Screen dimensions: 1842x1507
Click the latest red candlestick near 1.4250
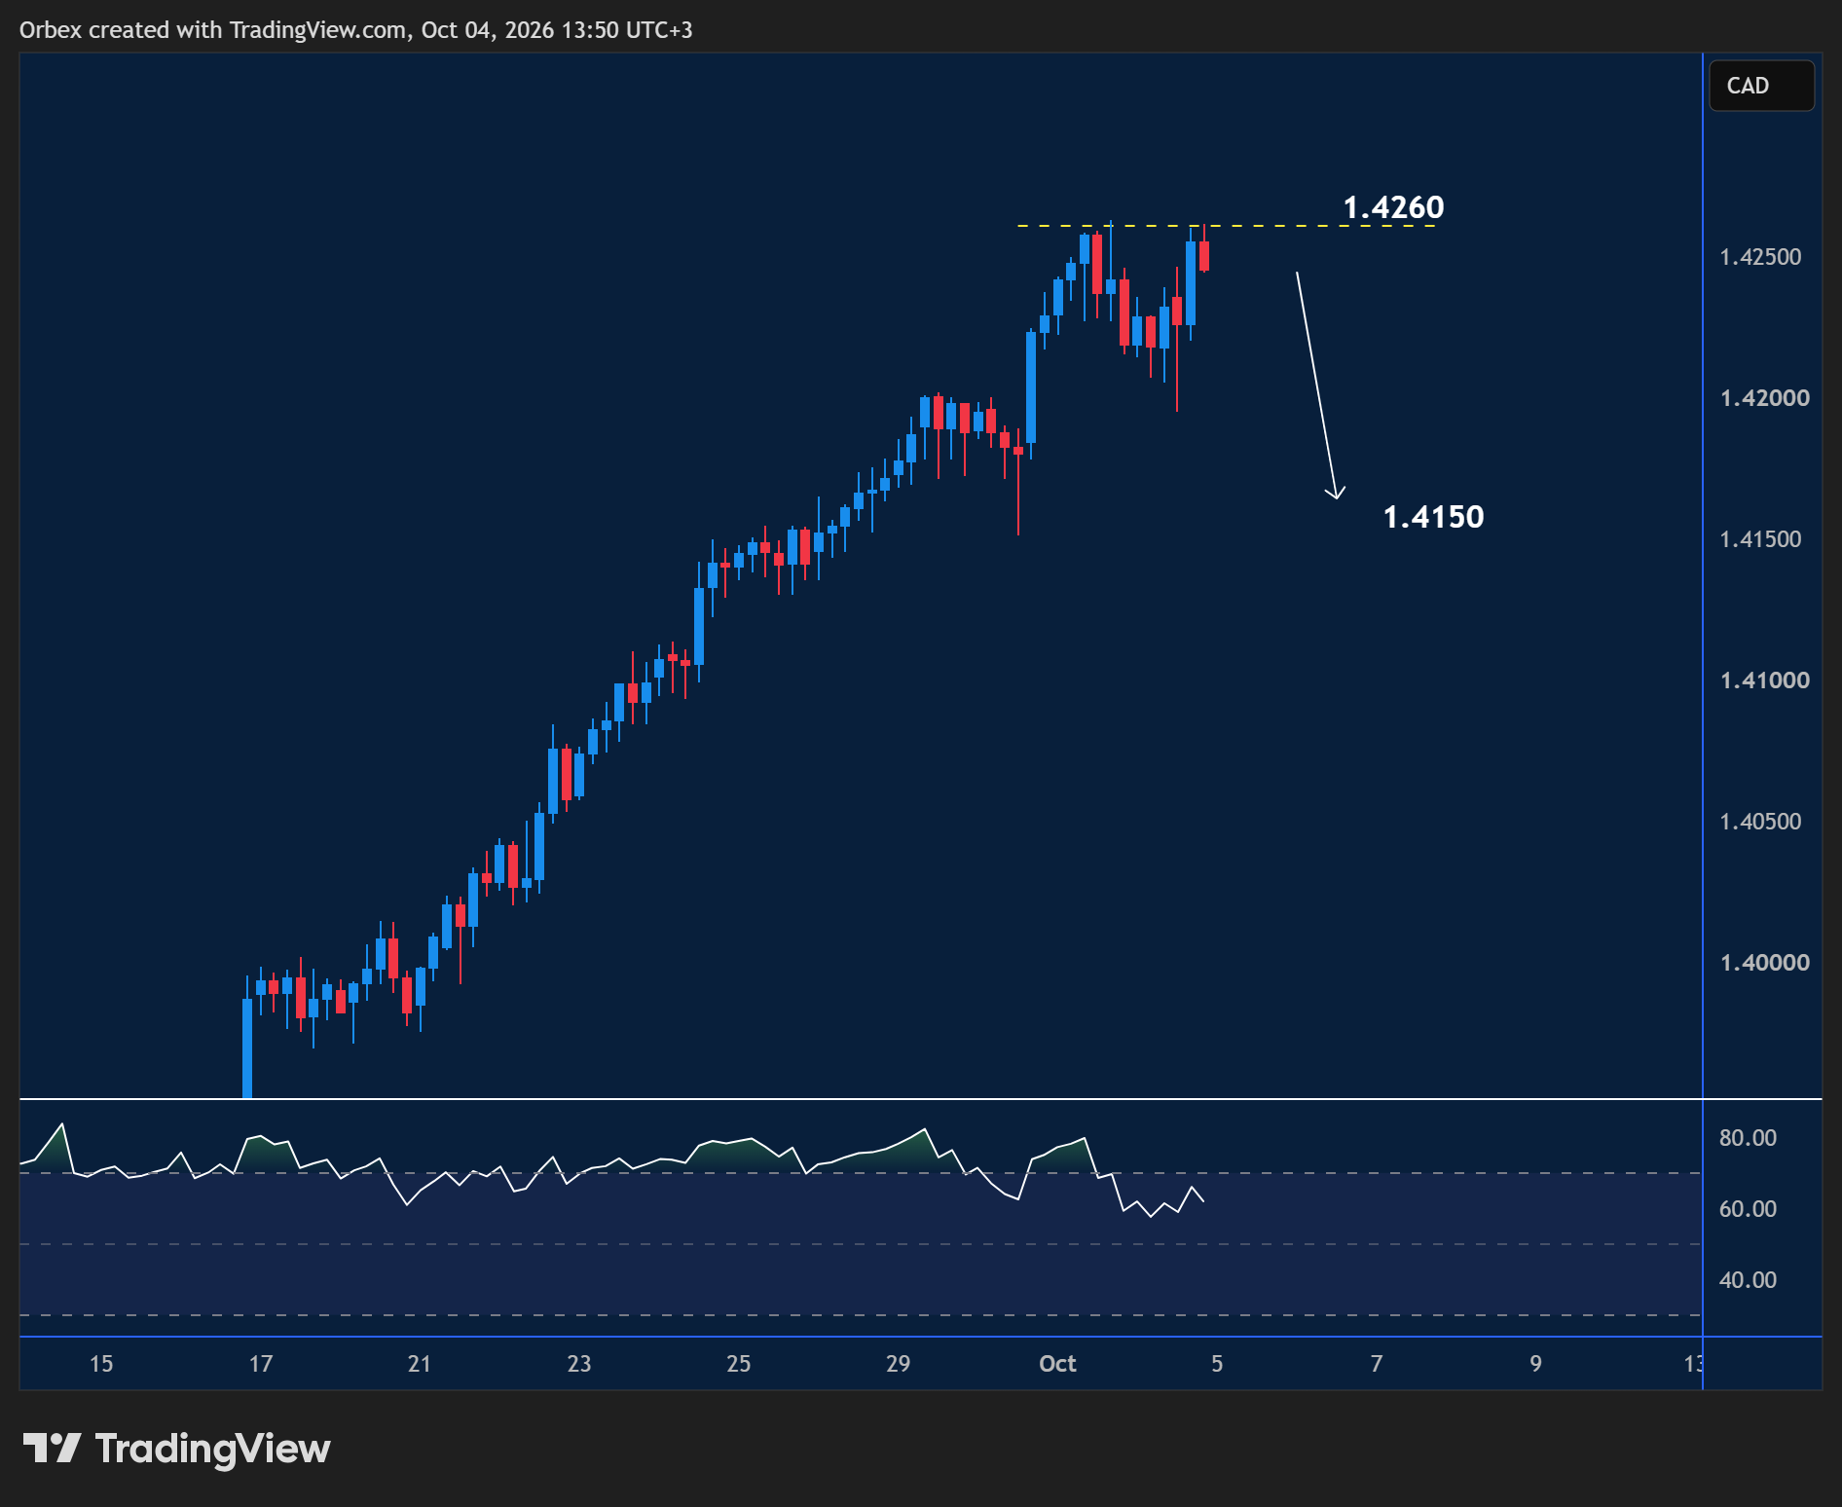[x=1204, y=256]
